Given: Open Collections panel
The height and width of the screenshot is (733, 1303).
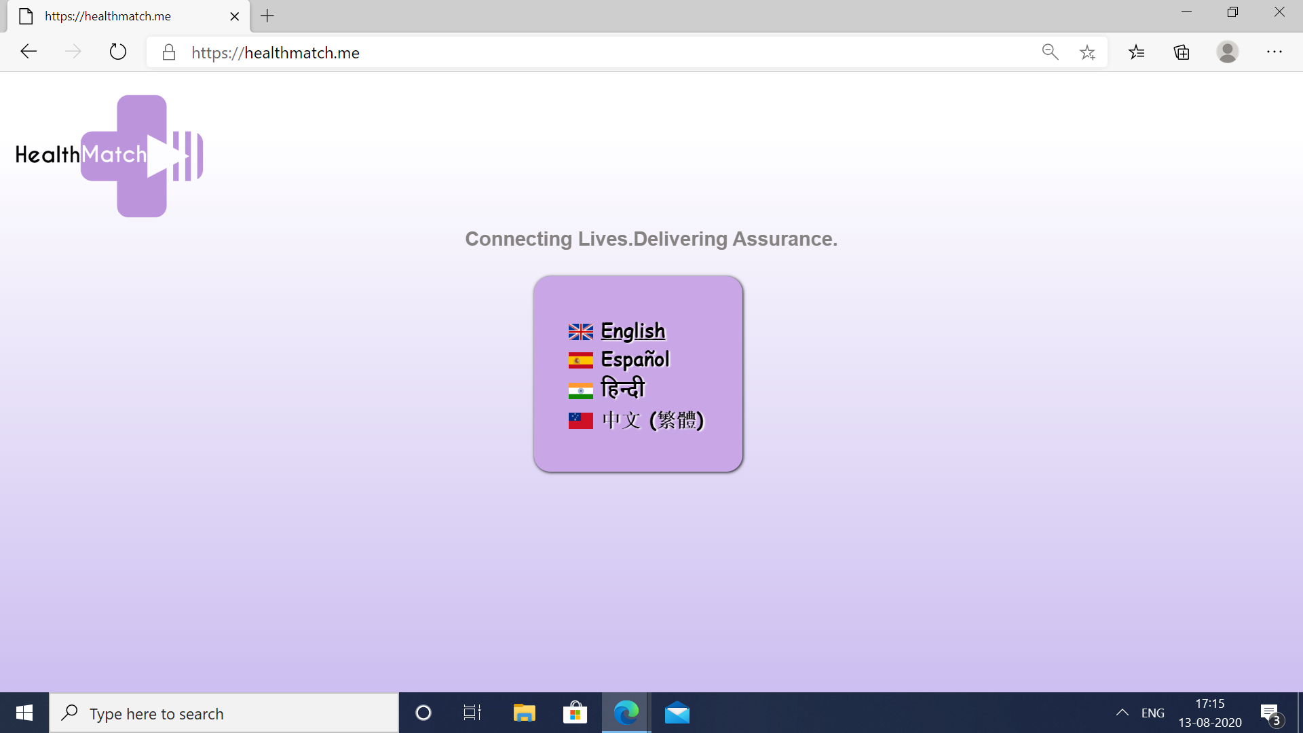Looking at the screenshot, I should coord(1182,52).
